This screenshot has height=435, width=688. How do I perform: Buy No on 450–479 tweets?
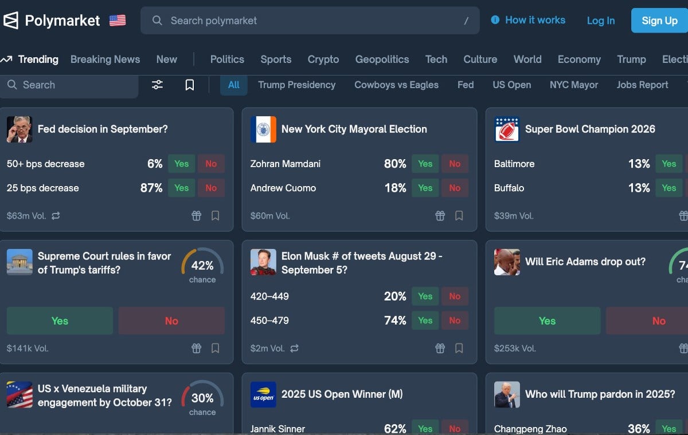point(455,321)
